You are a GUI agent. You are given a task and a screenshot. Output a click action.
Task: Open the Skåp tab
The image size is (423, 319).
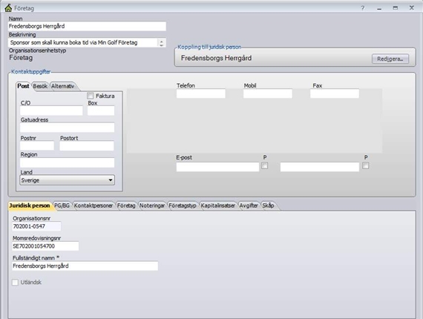click(x=268, y=205)
